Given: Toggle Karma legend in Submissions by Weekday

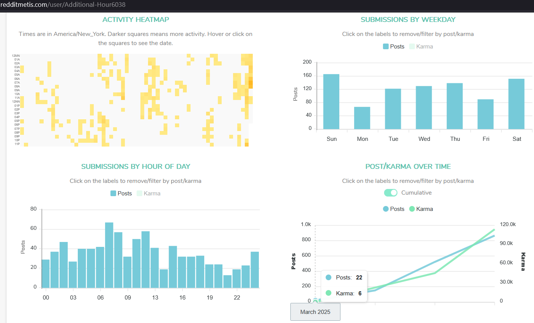Looking at the screenshot, I should (x=421, y=47).
